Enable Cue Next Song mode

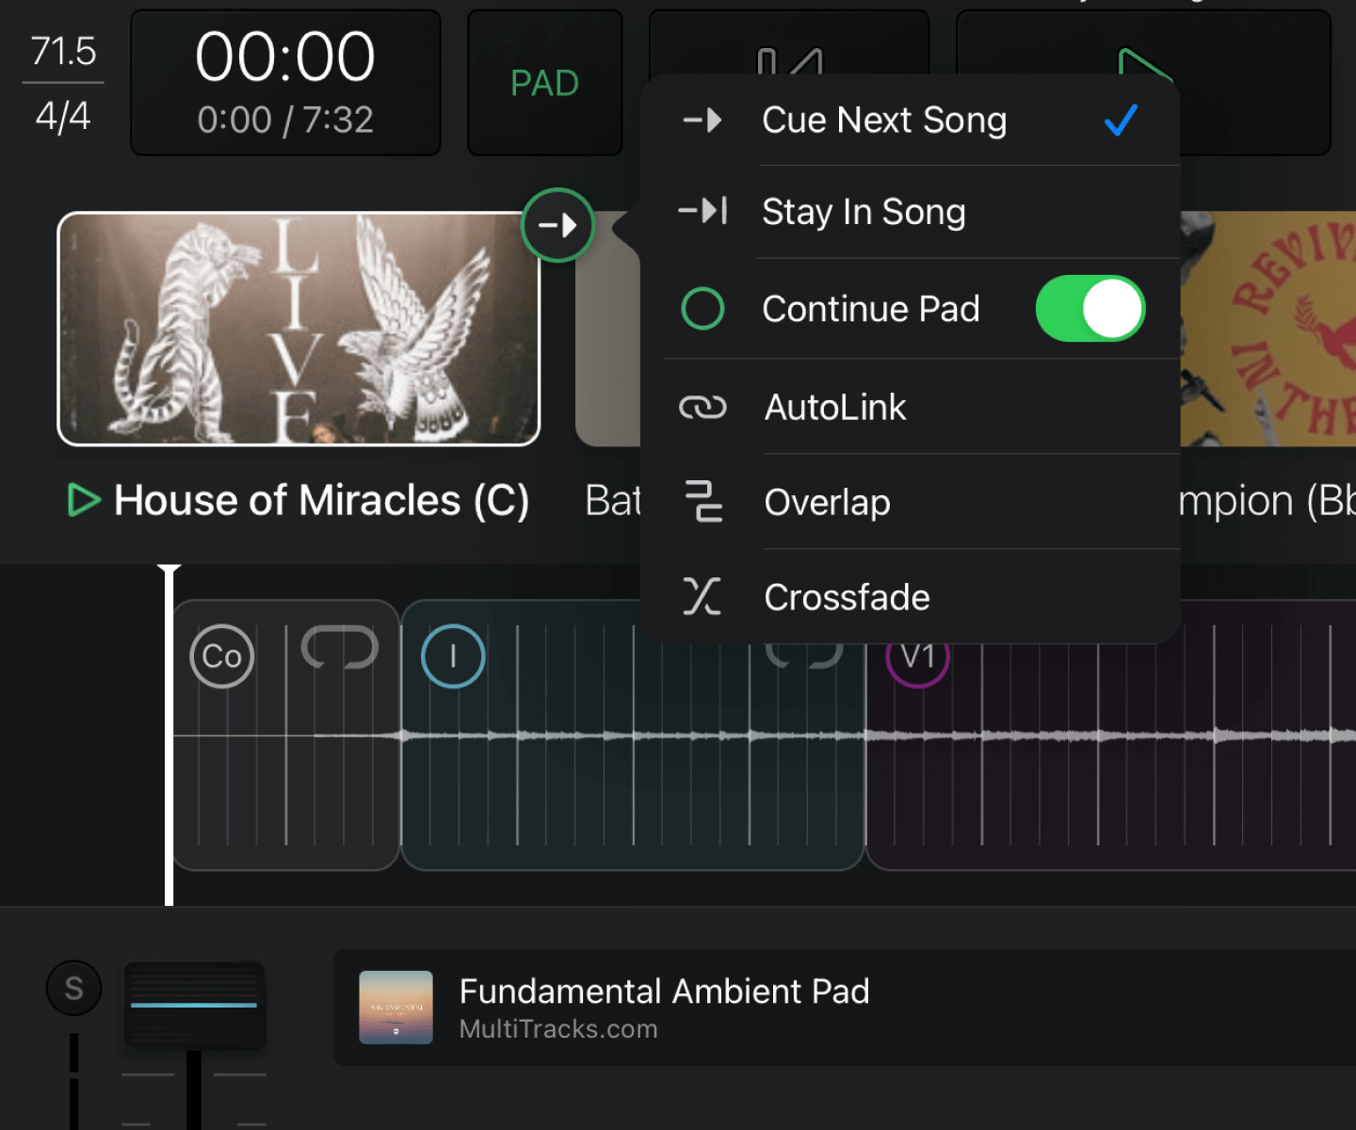tap(884, 121)
